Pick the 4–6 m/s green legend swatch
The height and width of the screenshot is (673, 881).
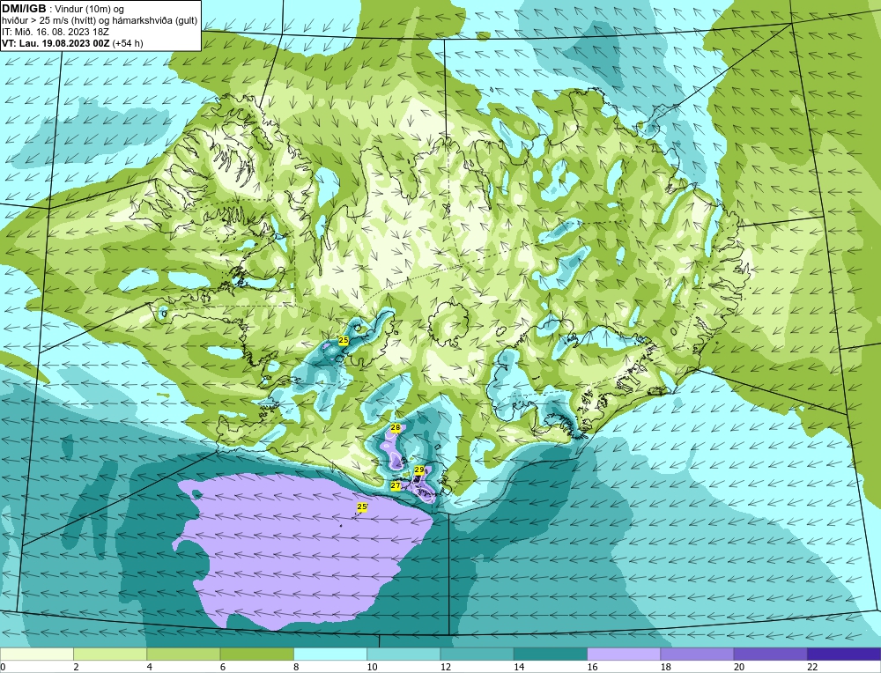point(184,655)
